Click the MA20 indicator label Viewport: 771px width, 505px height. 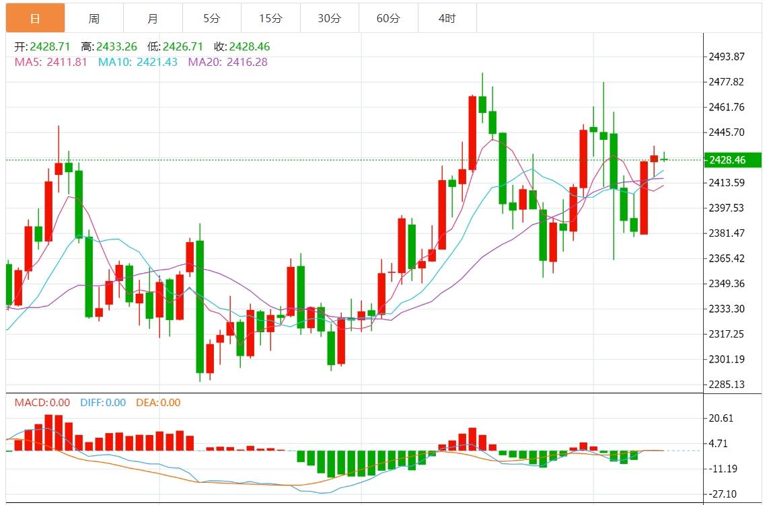tap(227, 62)
